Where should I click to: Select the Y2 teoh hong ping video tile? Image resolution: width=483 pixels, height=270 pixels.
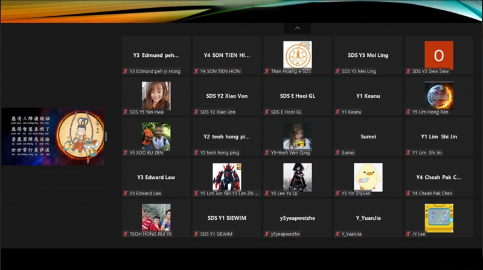226,137
